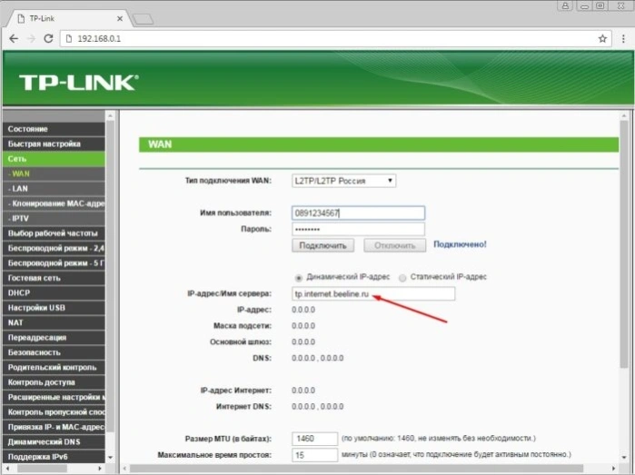Open Выбор рабочей частоты in sidebar
This screenshot has width=635, height=475.
(54, 233)
